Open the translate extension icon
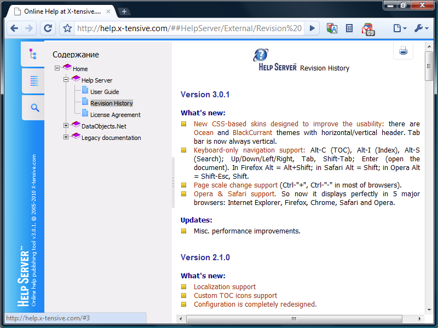The height and width of the screenshot is (328, 438). 332,28
